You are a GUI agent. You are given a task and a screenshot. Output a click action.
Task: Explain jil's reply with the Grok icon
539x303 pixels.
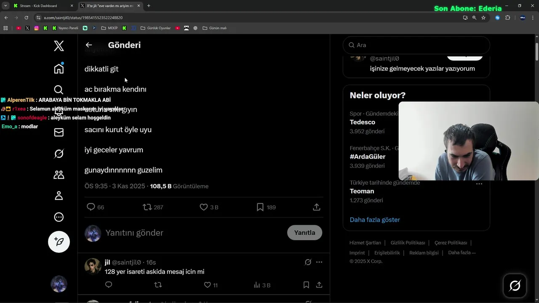click(x=308, y=262)
